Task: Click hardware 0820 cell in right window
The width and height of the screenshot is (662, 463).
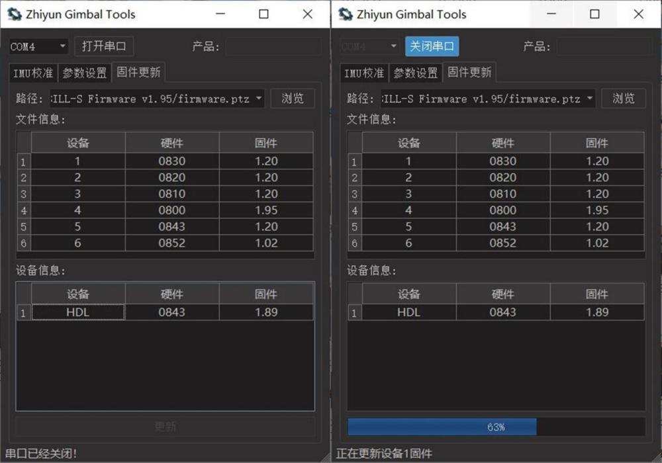Action: [x=503, y=177]
